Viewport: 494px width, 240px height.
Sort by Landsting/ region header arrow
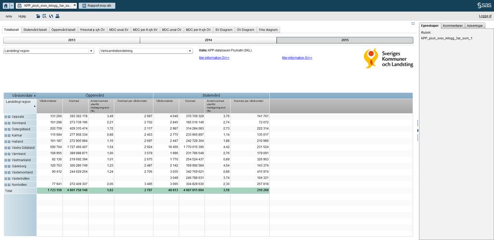pyautogui.click(x=35, y=107)
